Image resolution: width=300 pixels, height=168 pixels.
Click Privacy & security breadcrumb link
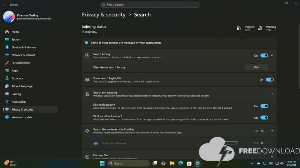pos(103,15)
